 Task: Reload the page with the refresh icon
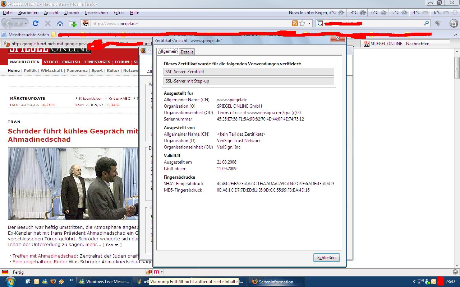[x=36, y=23]
